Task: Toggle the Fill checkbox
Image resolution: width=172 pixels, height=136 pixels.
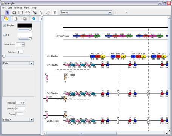Action: coord(5,35)
